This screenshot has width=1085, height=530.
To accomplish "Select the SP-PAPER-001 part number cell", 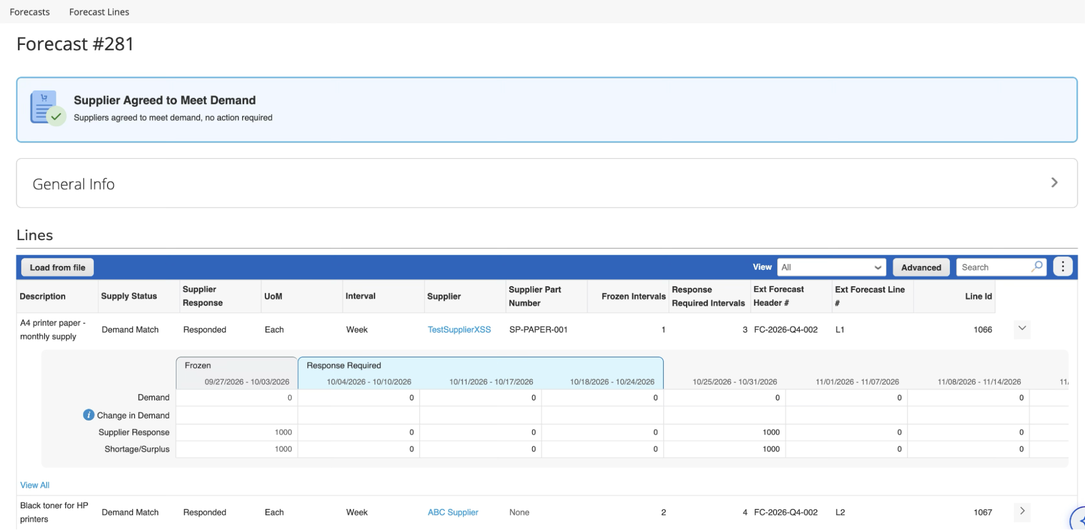I will [538, 329].
